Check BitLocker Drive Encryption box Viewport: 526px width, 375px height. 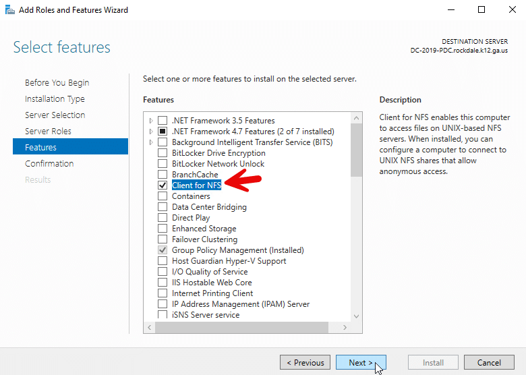[163, 153]
